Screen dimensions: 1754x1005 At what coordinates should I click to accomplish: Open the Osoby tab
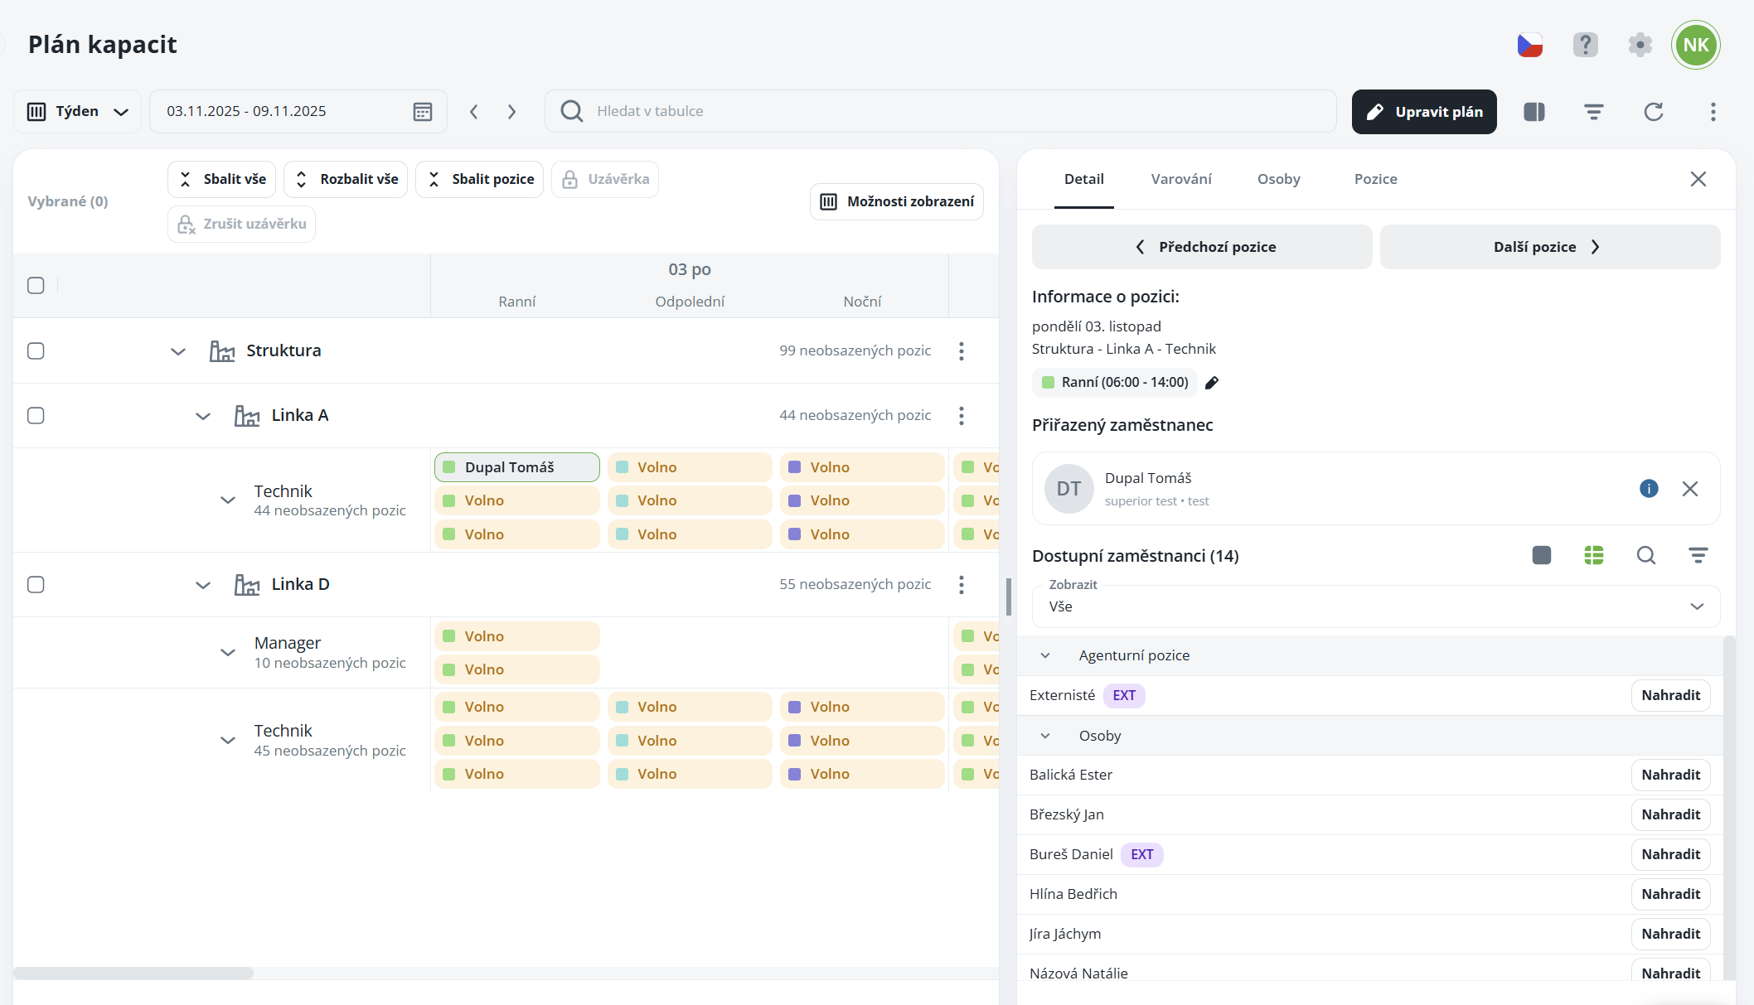coord(1278,179)
